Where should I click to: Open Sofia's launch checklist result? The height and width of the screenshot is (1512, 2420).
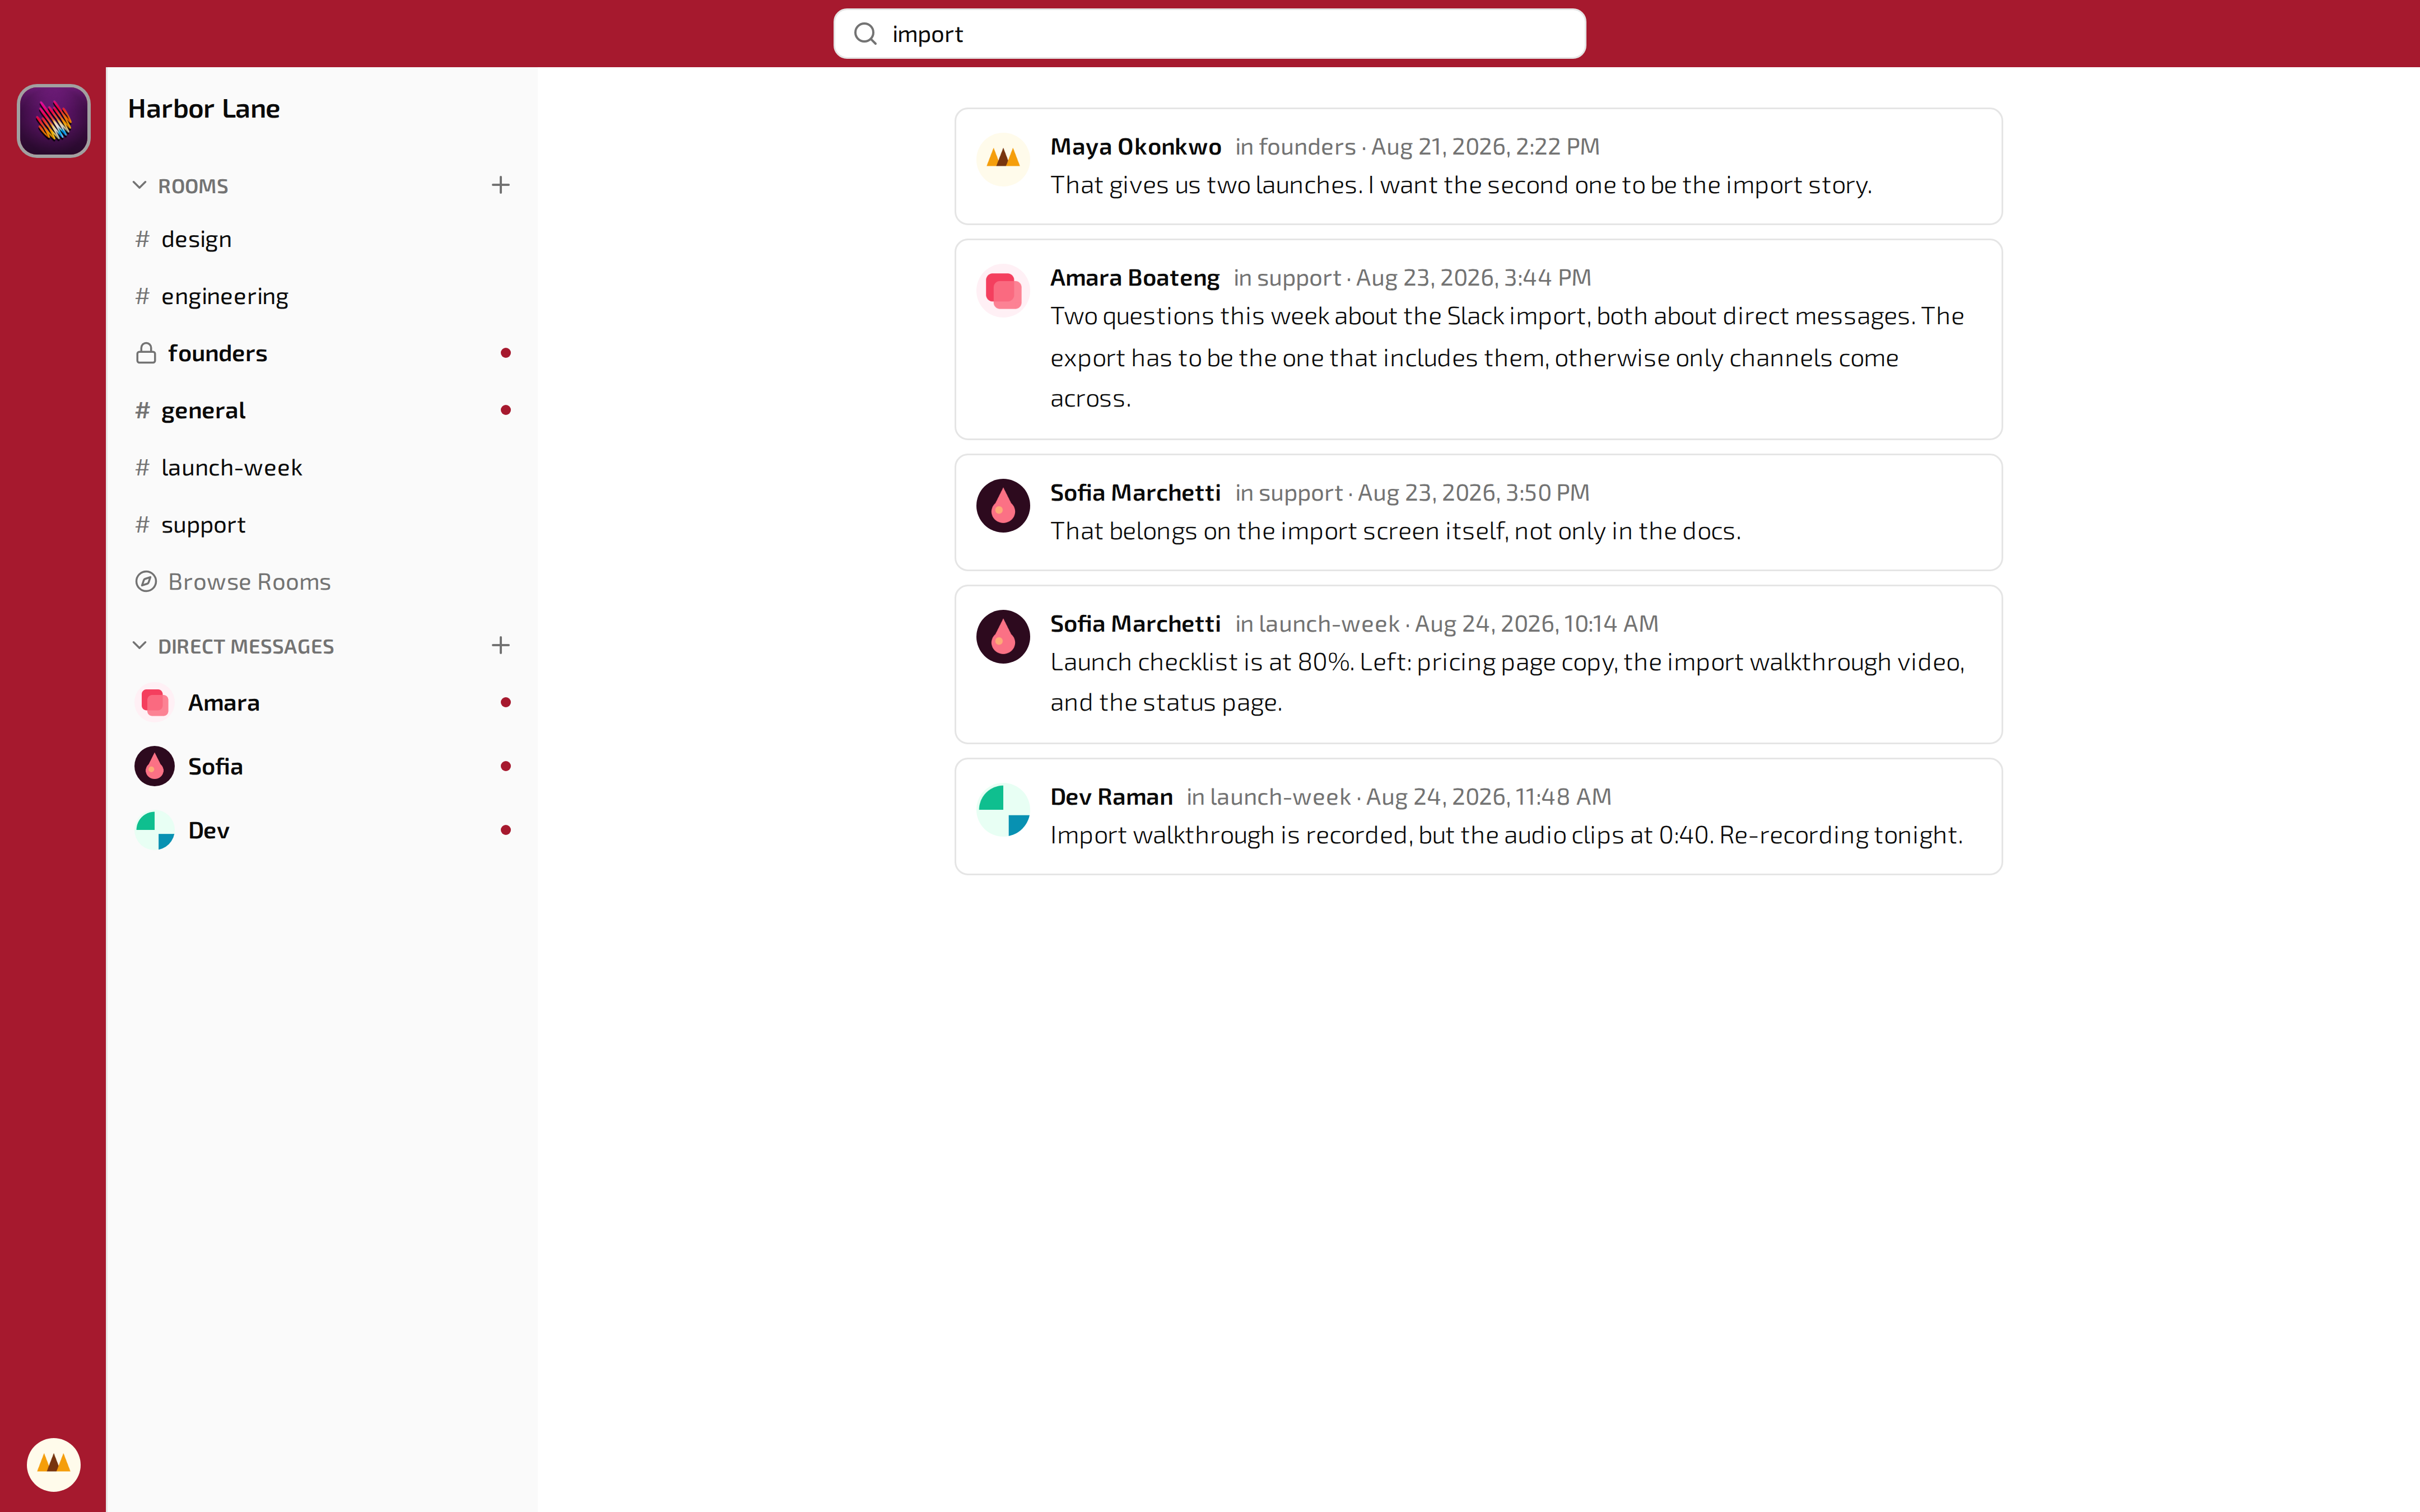coord(1478,664)
